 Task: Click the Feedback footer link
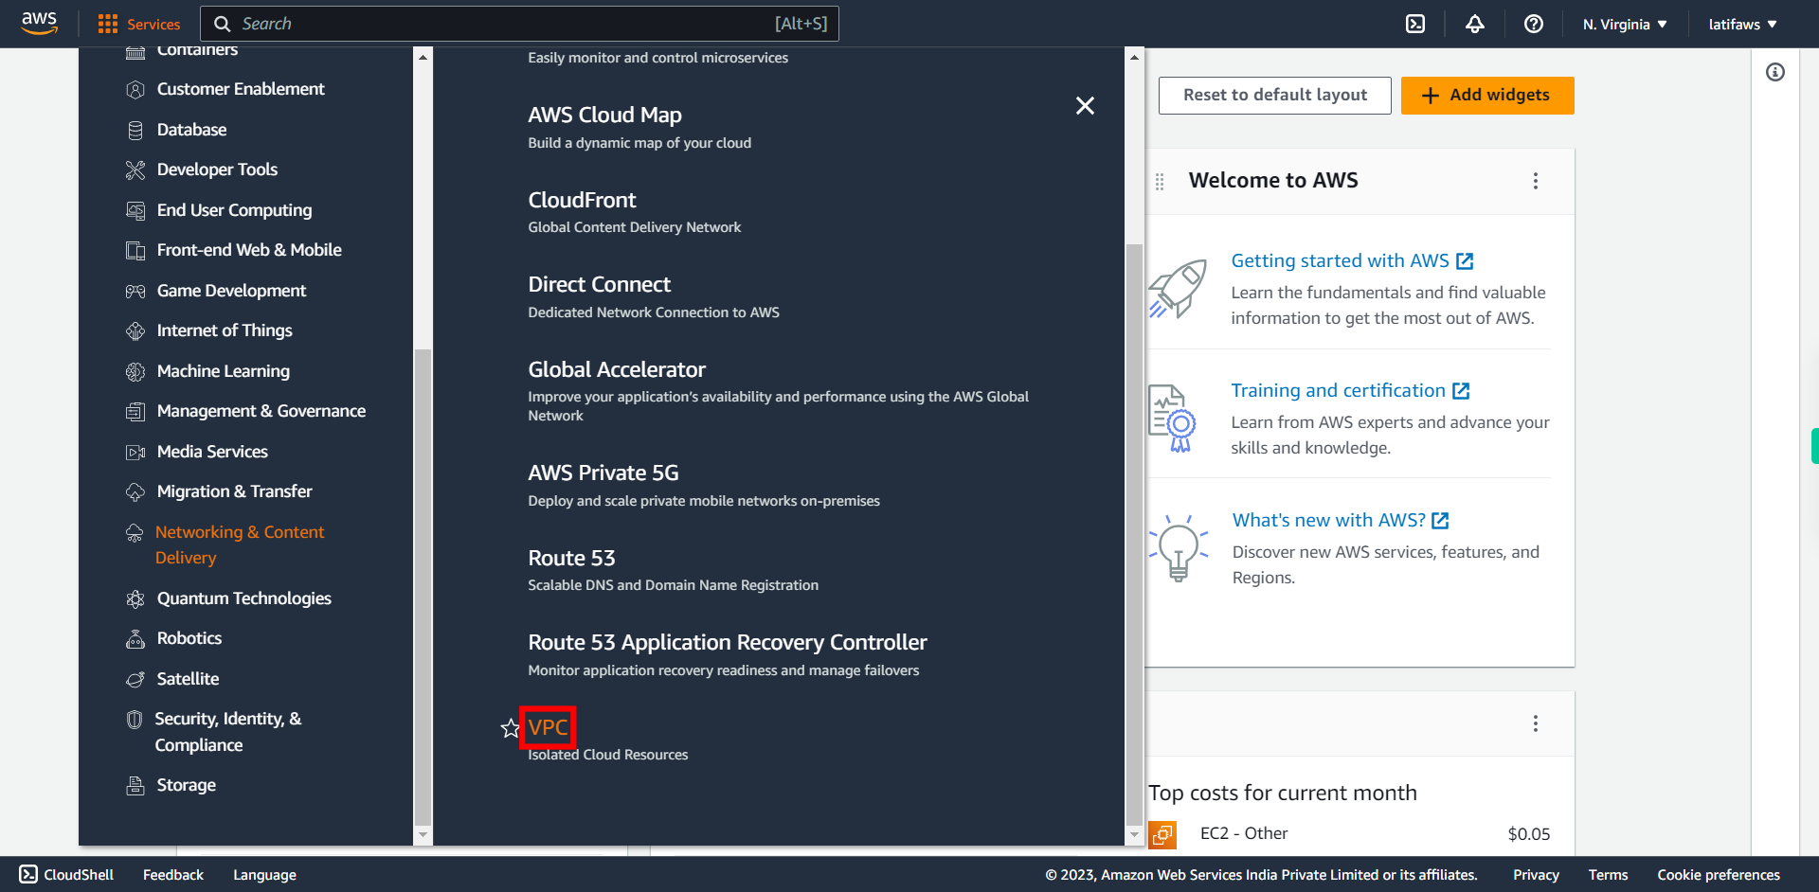[173, 875]
